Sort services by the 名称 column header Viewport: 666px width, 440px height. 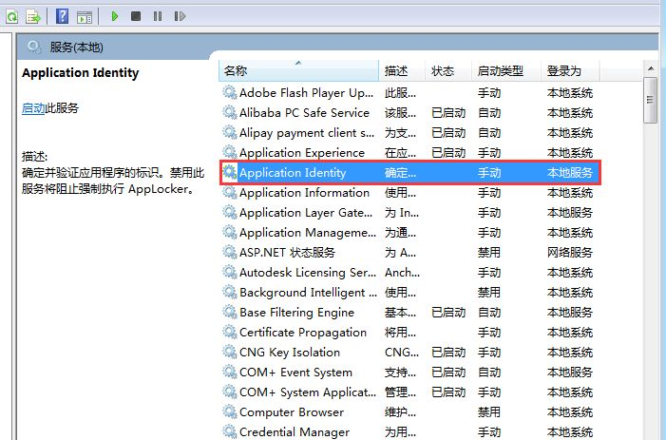[236, 71]
